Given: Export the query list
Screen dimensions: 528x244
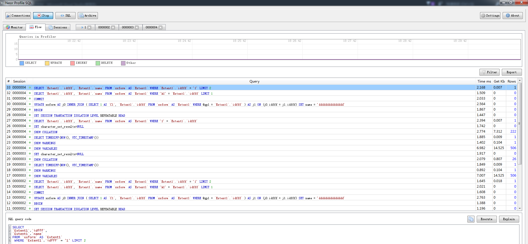Looking at the screenshot, I should pyautogui.click(x=512, y=72).
